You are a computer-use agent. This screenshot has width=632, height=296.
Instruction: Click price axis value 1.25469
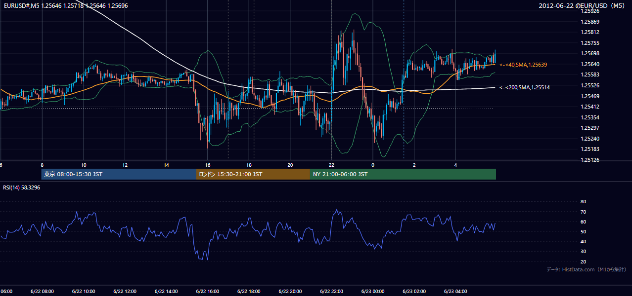590,96
